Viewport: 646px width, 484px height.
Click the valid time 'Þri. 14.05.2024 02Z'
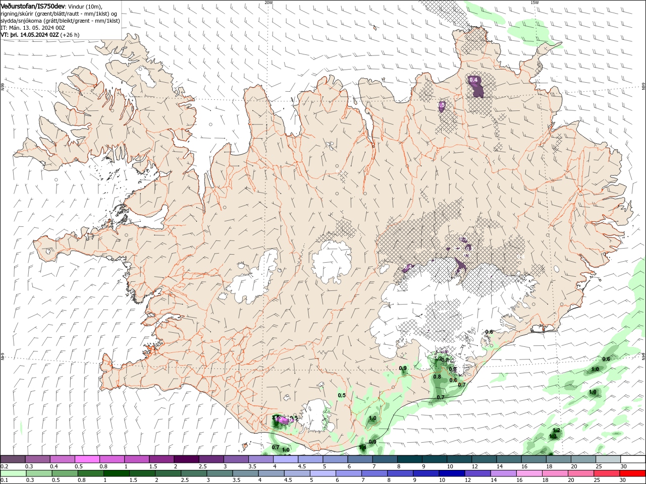click(x=34, y=35)
